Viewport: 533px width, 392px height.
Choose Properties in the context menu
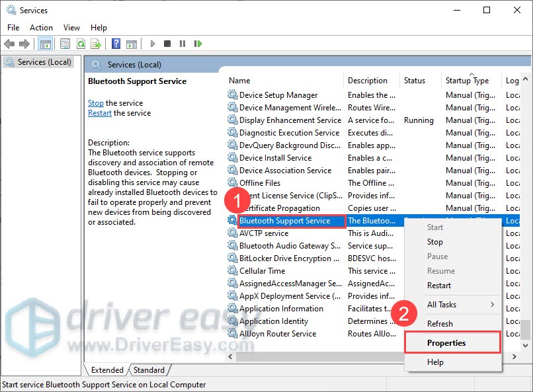click(x=446, y=342)
